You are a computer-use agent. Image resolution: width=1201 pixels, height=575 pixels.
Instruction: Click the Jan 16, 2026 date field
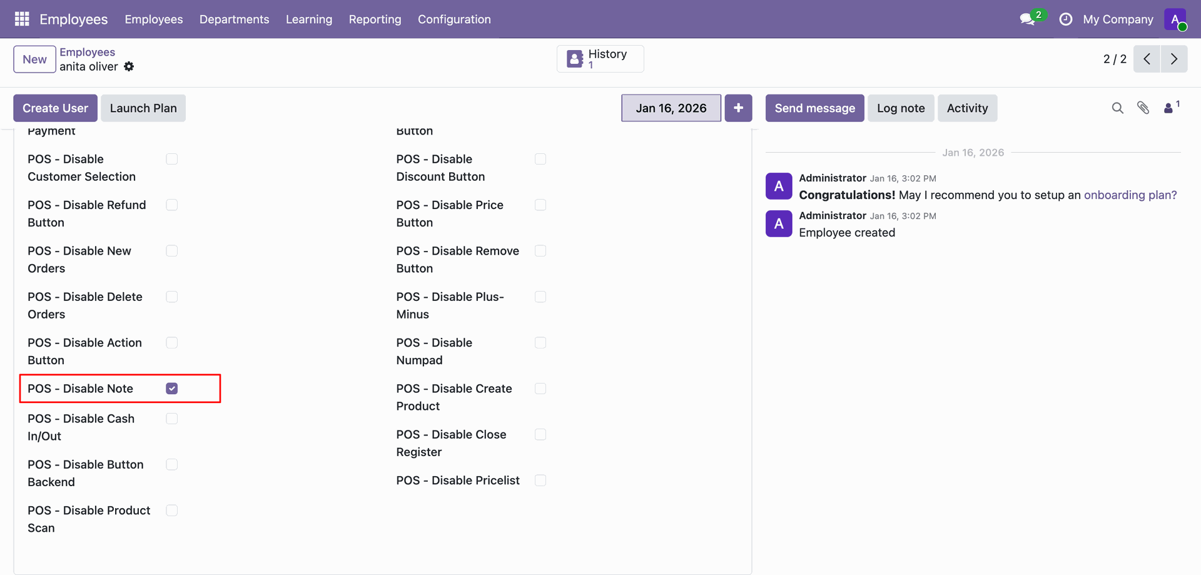click(671, 108)
